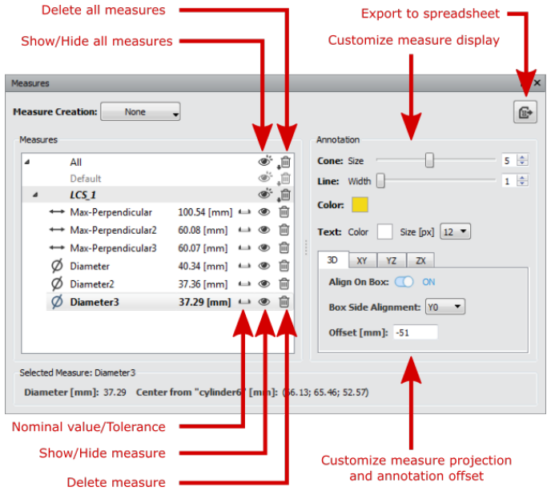
Task: Toggle Align On Box switch
Action: (x=404, y=282)
